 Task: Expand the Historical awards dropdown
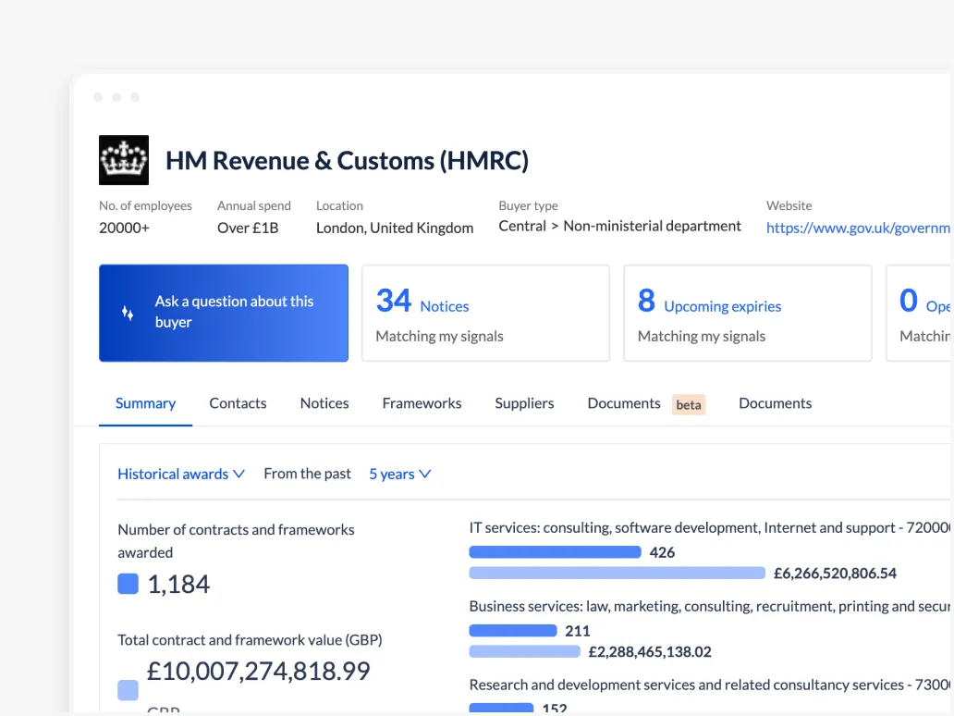tap(180, 474)
